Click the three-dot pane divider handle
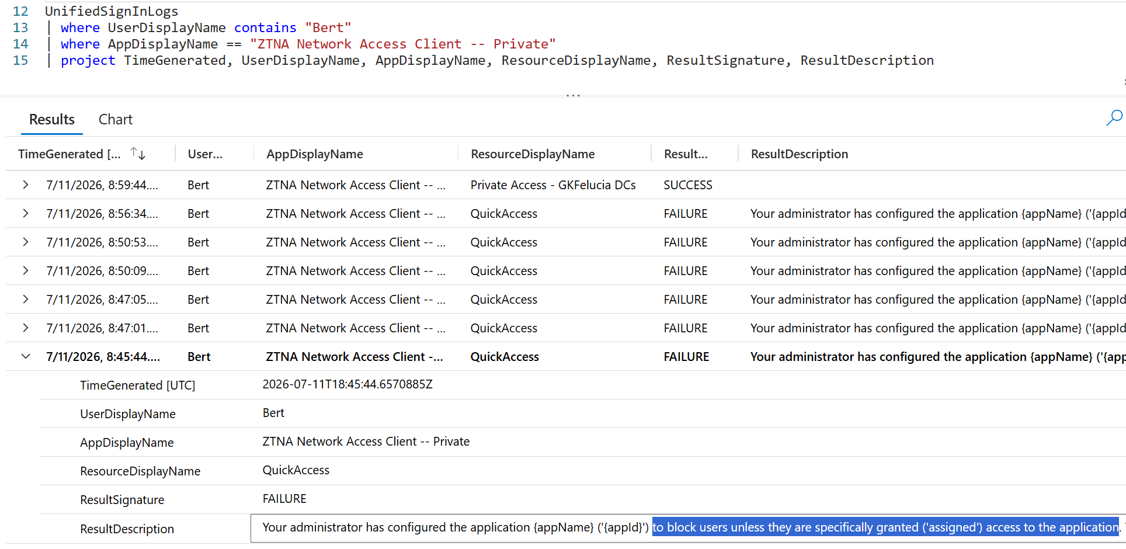The image size is (1126, 549). click(573, 95)
